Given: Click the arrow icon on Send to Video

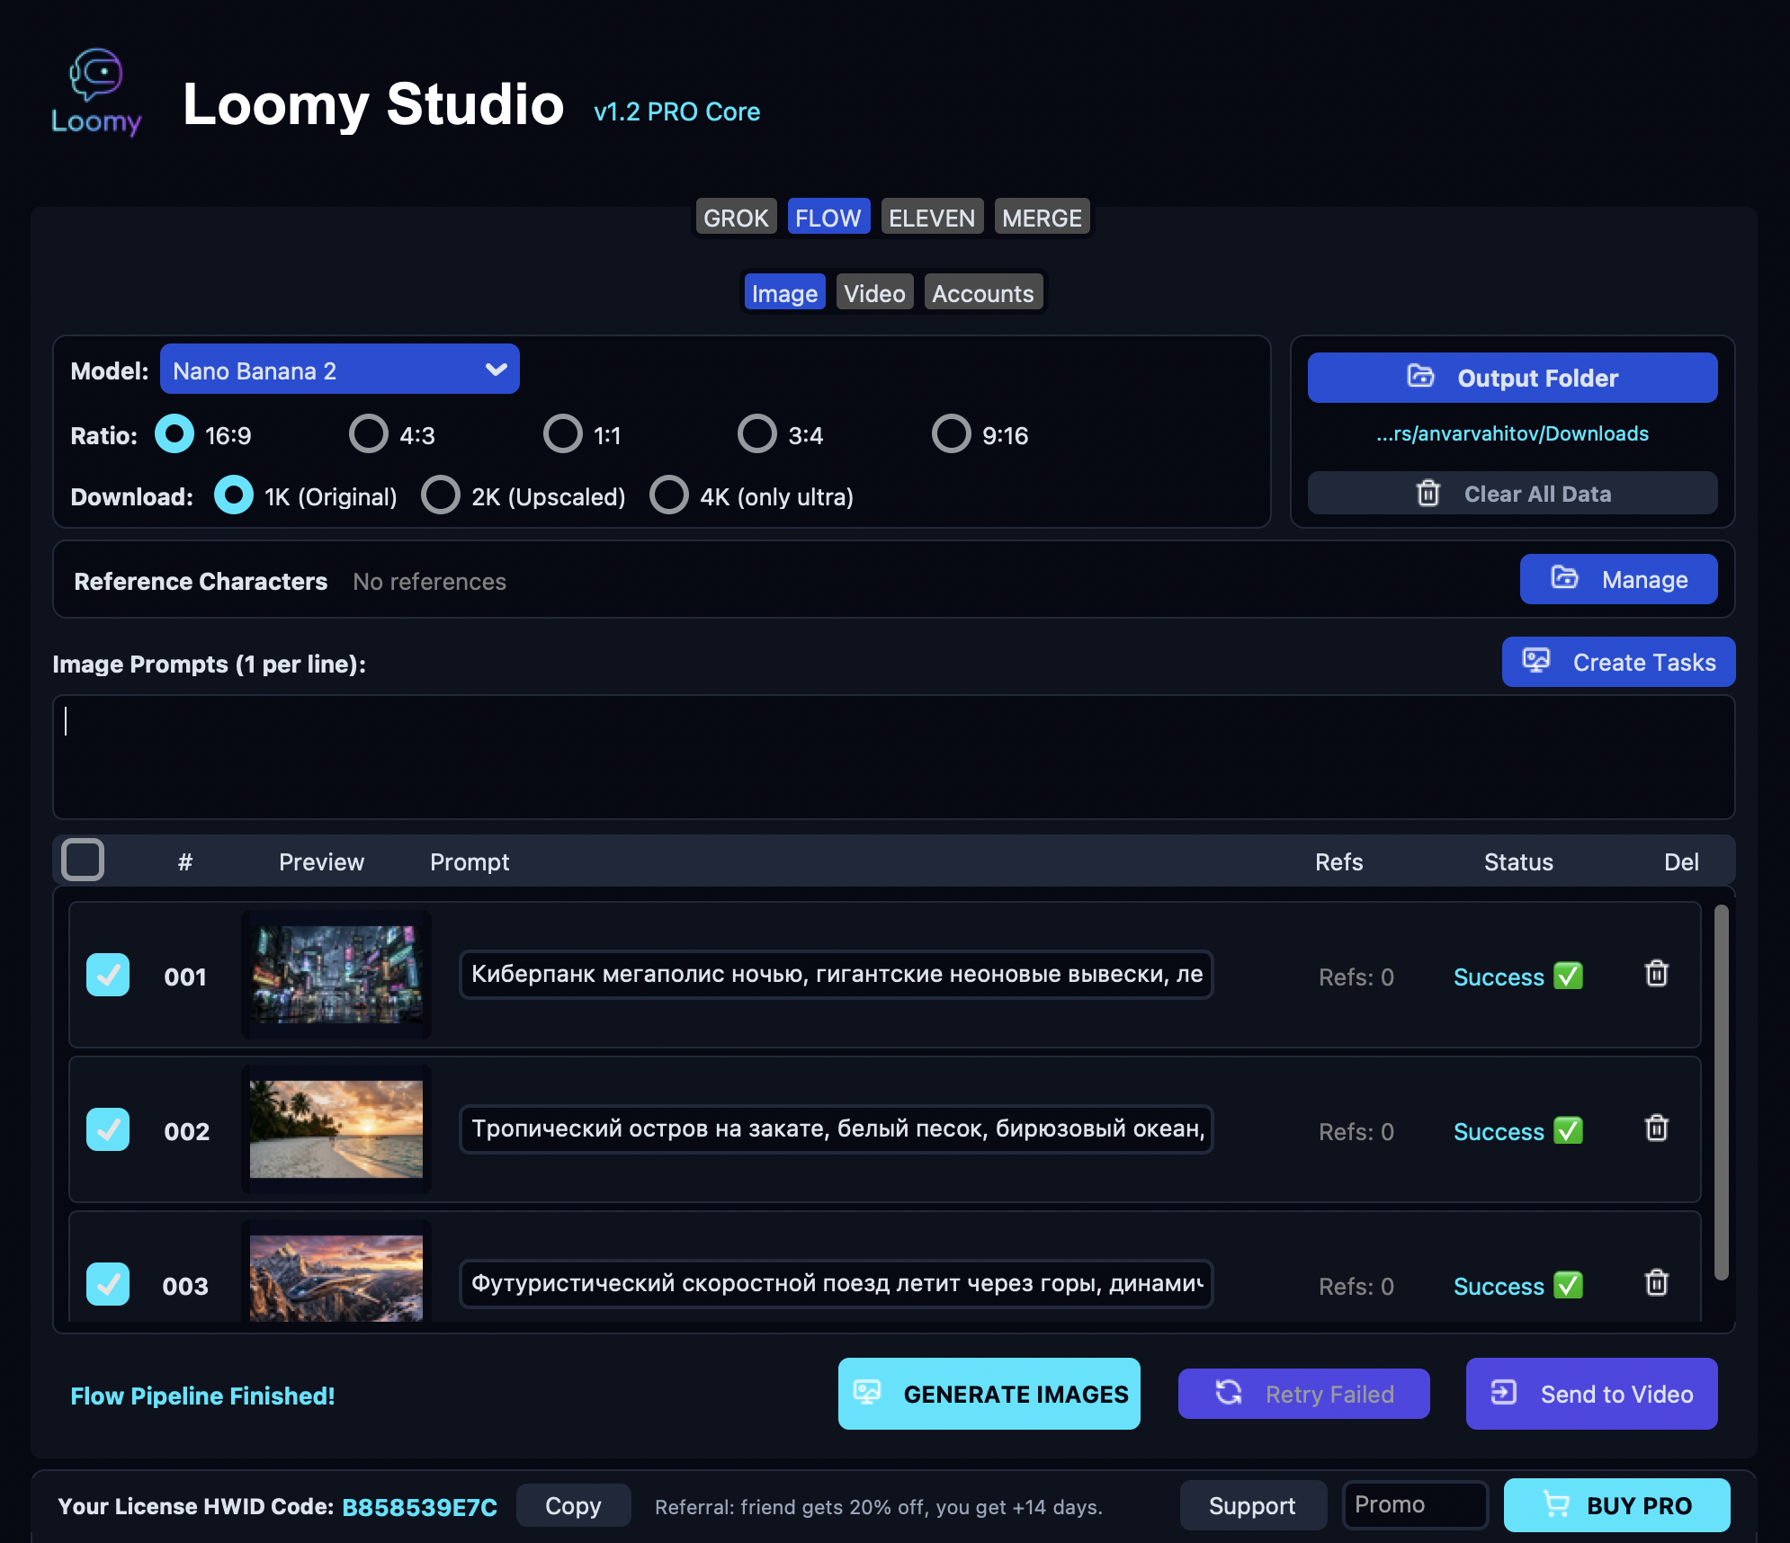Looking at the screenshot, I should 1504,1393.
